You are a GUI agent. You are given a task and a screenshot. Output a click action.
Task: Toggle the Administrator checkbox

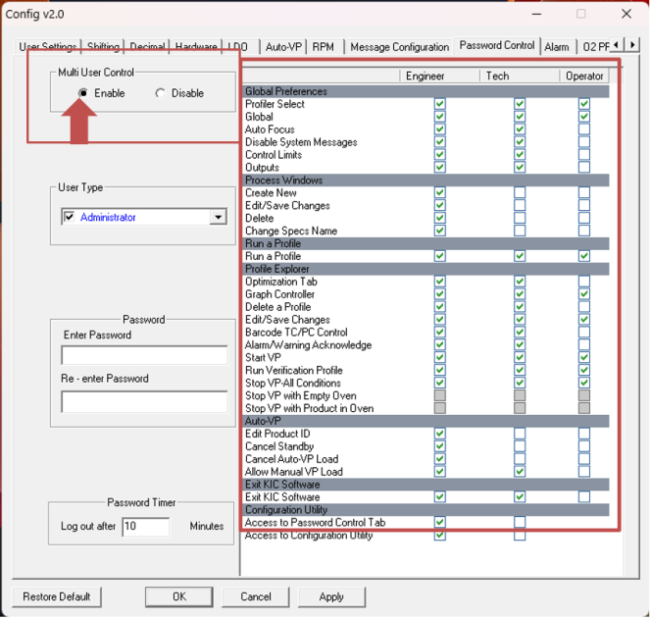69,218
